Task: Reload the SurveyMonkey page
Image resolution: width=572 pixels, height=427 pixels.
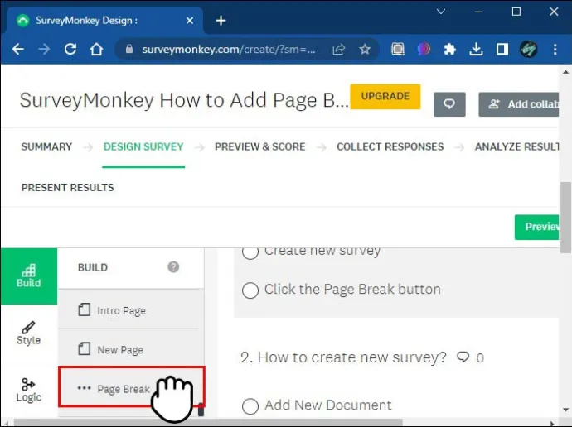Action: tap(70, 49)
